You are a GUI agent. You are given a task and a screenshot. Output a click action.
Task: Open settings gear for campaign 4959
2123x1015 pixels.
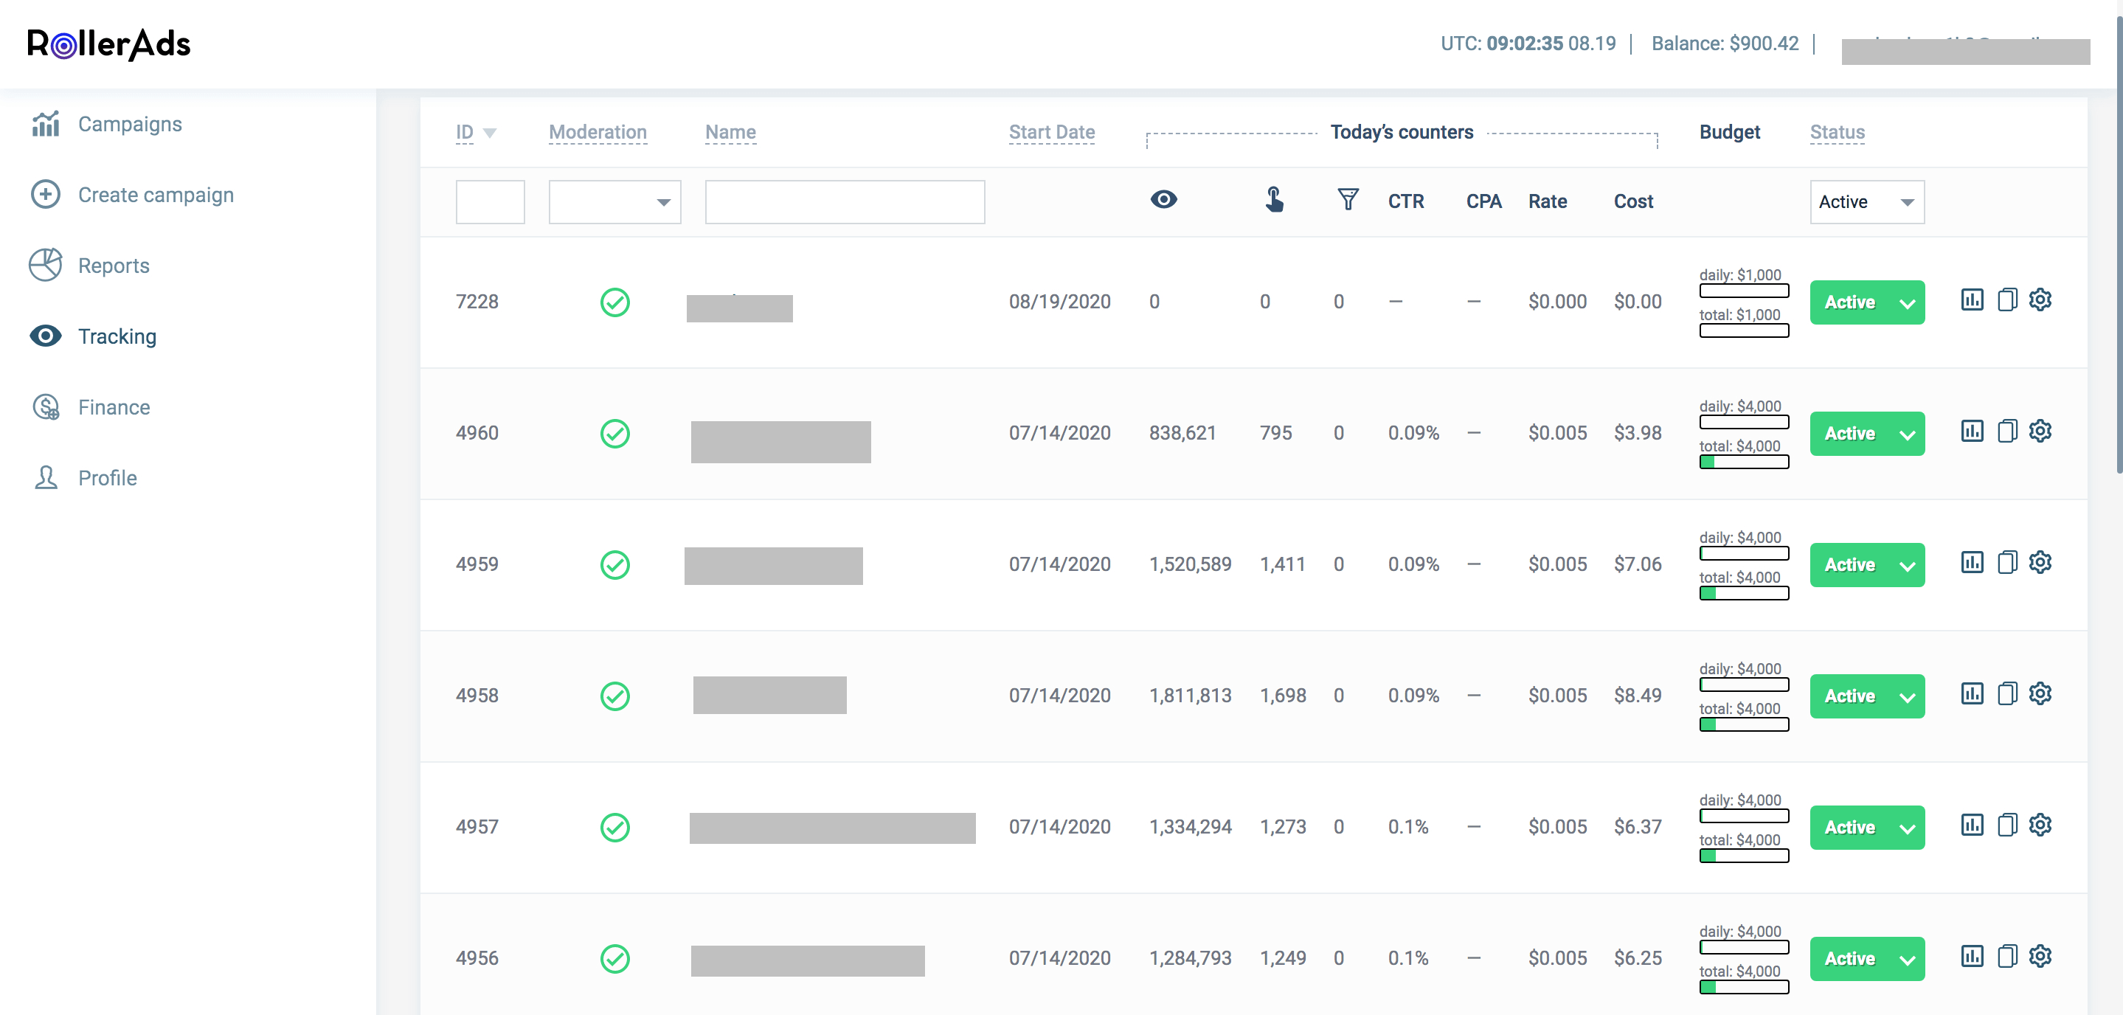tap(2040, 563)
